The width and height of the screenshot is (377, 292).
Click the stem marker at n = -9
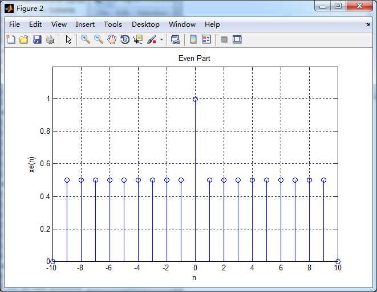67,180
